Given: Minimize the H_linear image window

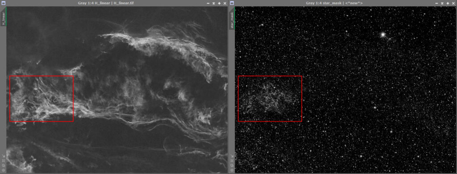Looking at the screenshot, I should click(208, 3).
